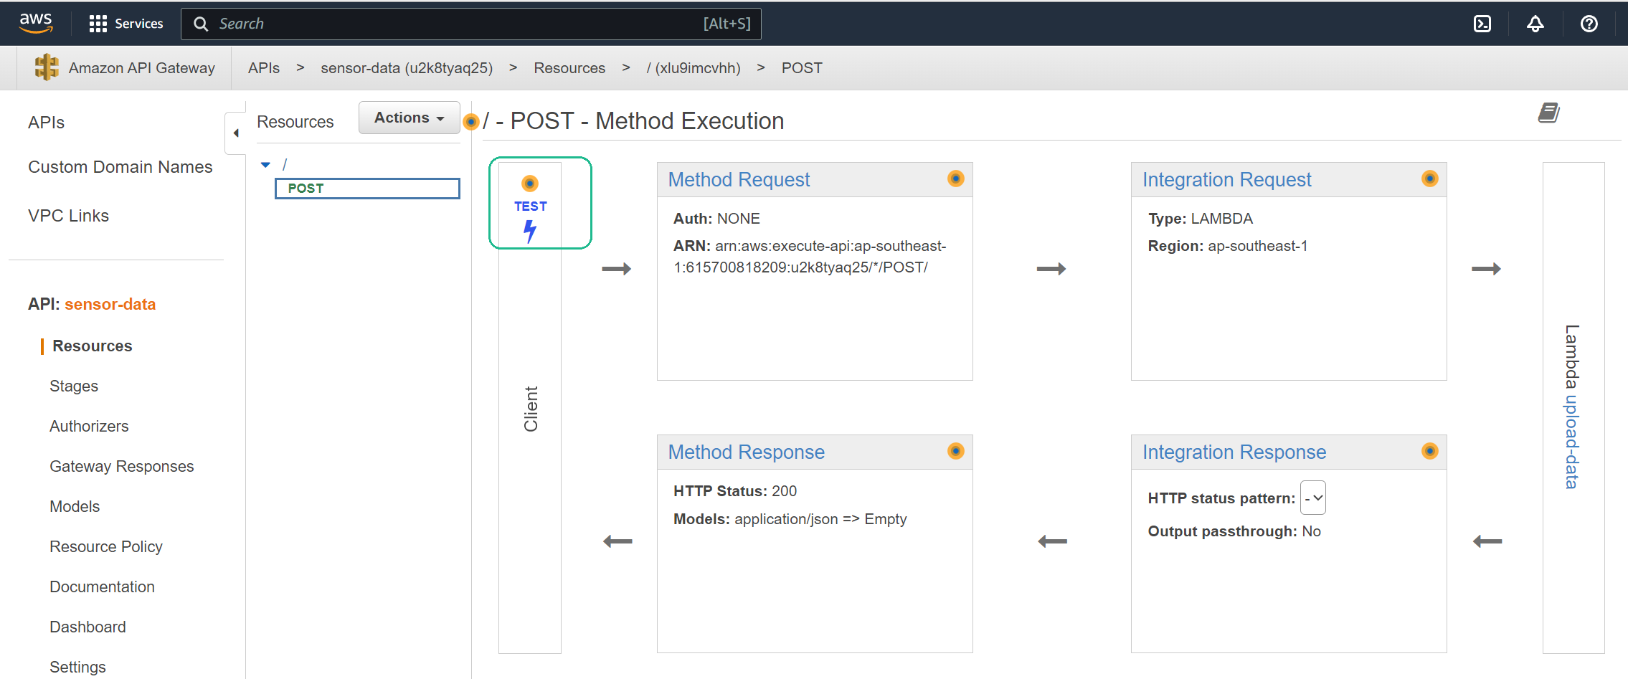The width and height of the screenshot is (1628, 679).
Task: Open Gateway Responses
Action: tap(122, 466)
